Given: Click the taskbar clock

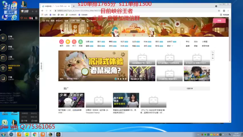Looking at the screenshot, I should pos(236,135).
